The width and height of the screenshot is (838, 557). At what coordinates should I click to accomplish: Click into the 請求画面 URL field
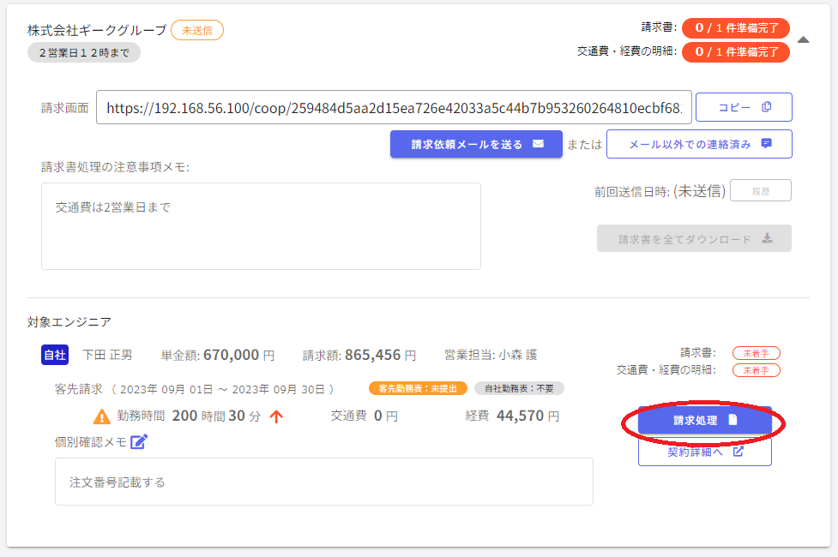394,108
